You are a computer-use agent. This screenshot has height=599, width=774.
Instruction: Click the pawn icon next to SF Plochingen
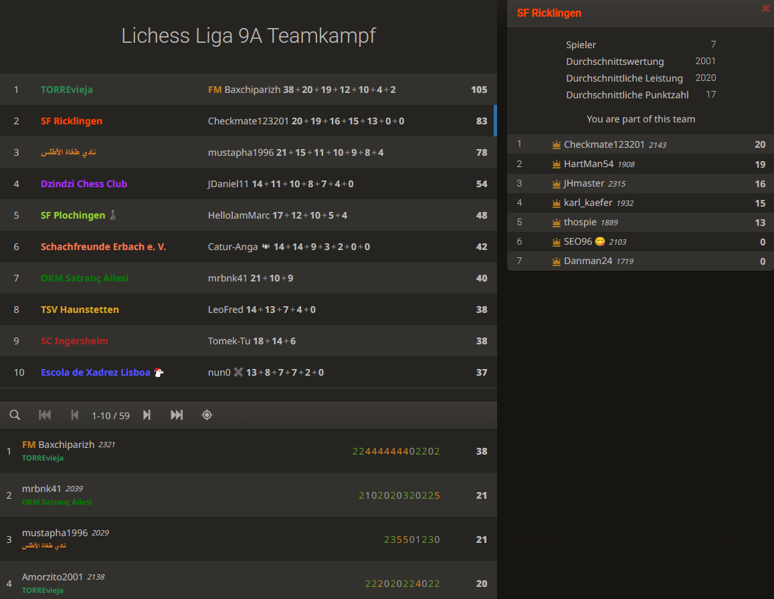click(113, 215)
